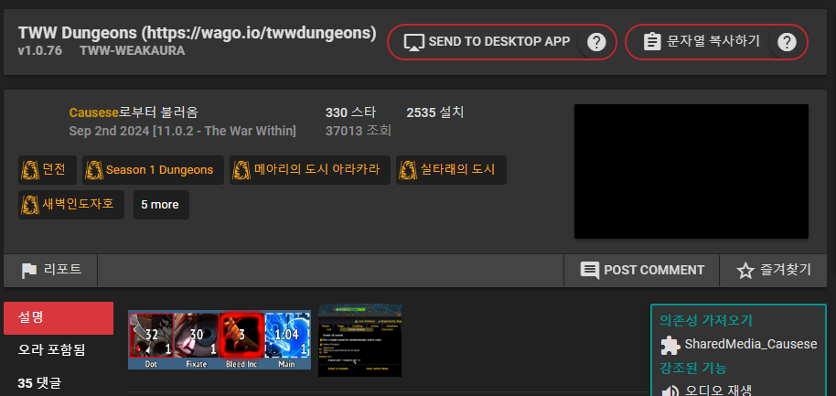Open the Dot Fixate Bleed screenshot thumbnail
The image size is (836, 396).
coord(220,339)
